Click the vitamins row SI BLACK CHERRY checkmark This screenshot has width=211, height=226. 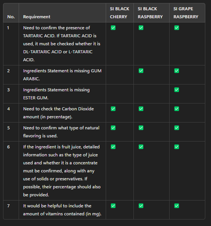[x=113, y=206]
